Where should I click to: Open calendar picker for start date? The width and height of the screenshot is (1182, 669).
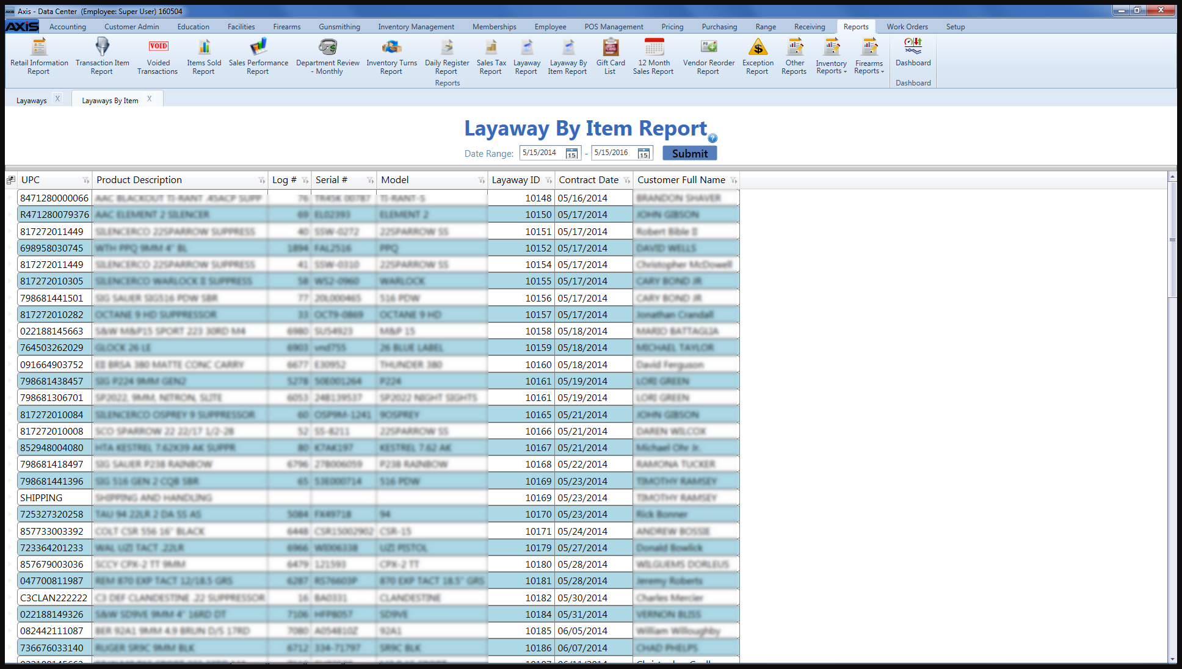click(571, 153)
